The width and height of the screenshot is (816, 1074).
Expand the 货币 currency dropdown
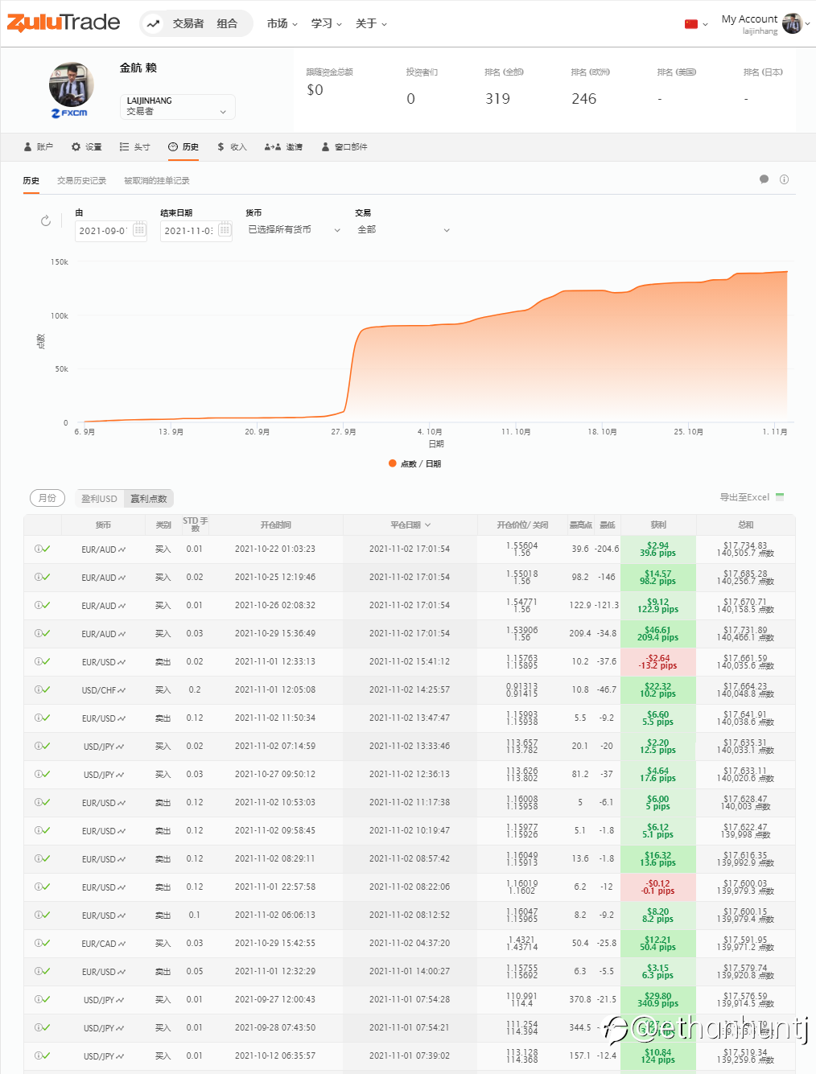(294, 229)
